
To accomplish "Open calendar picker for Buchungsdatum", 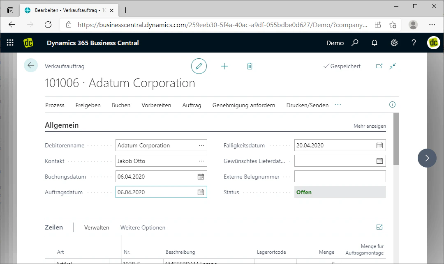I will point(201,177).
